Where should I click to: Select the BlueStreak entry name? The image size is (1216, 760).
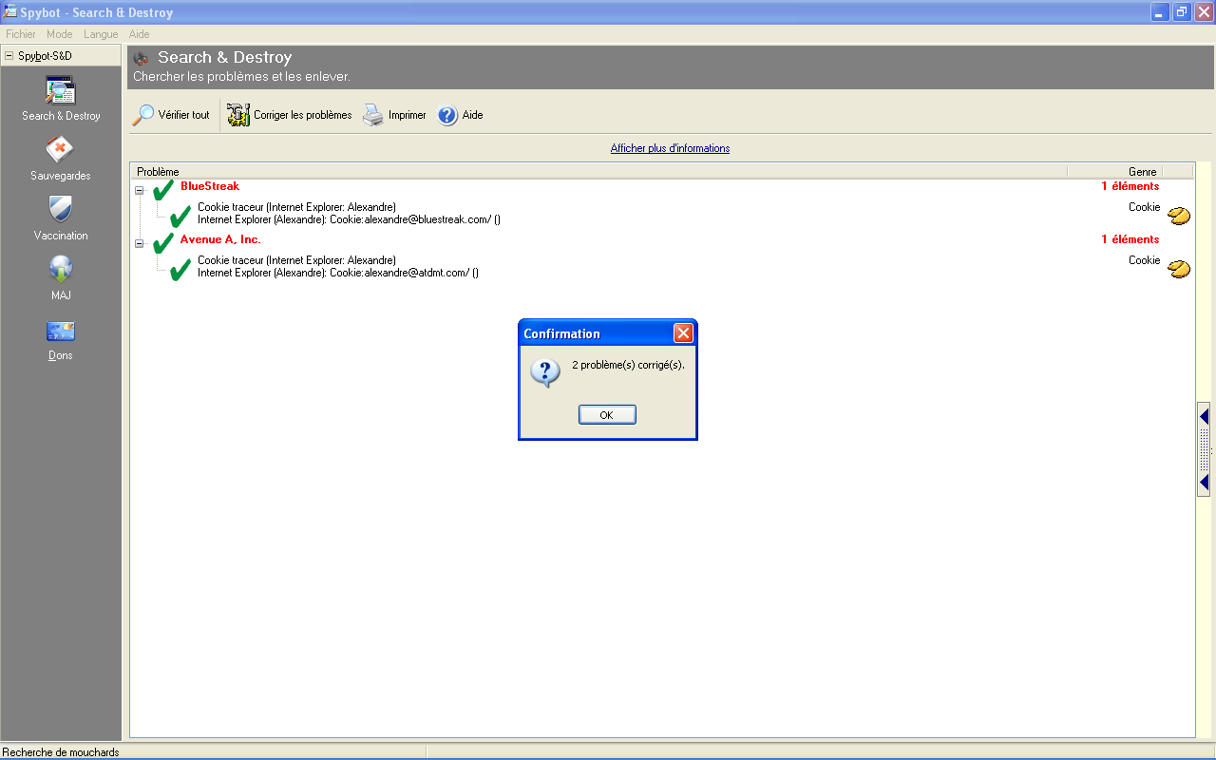[210, 186]
